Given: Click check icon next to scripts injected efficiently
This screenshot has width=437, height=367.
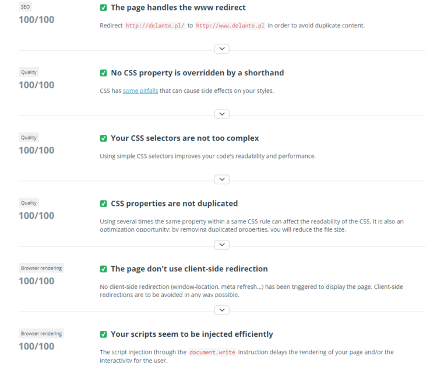Looking at the screenshot, I should pos(103,334).
